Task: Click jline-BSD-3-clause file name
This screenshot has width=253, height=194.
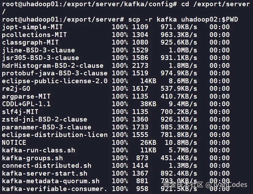Action: pos(38,50)
